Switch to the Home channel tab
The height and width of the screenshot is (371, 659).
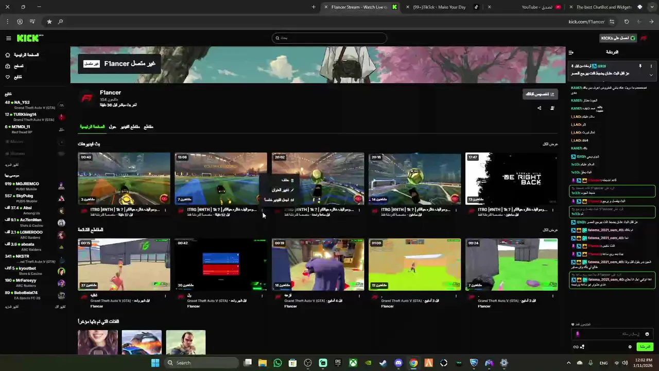[92, 127]
